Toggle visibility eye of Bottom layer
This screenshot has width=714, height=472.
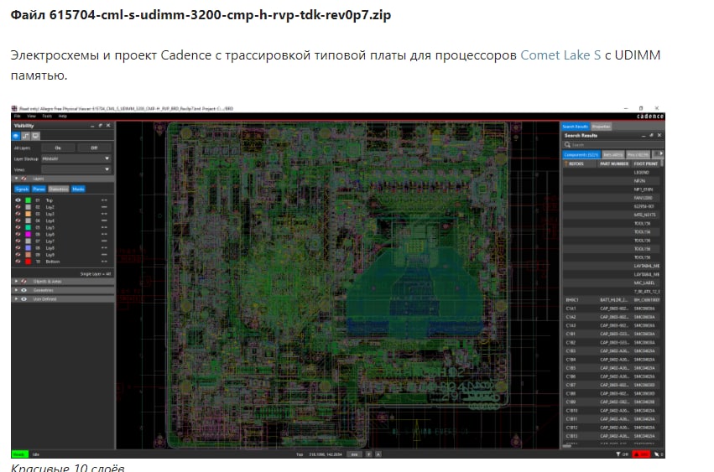click(18, 262)
